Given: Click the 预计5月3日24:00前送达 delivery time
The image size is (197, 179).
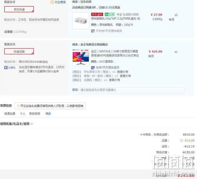Looking at the screenshot, I should (33, 62).
